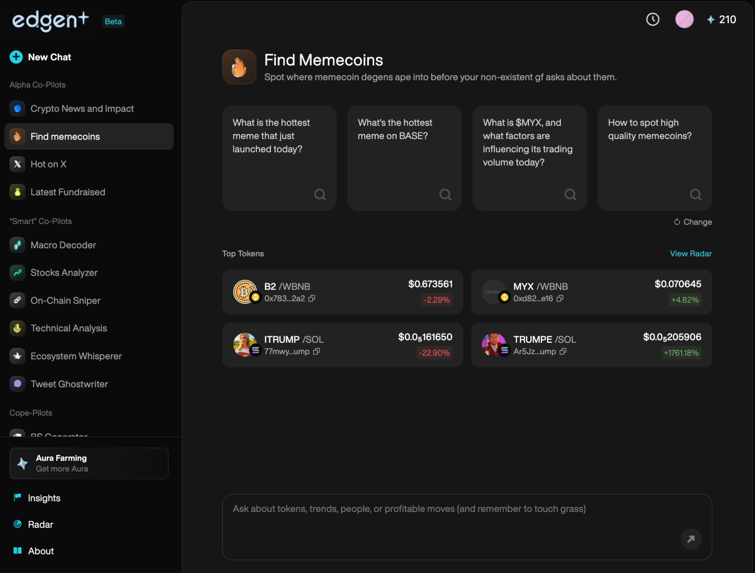Copy the ITRUMP token address
Image resolution: width=755 pixels, height=573 pixels.
pos(316,351)
